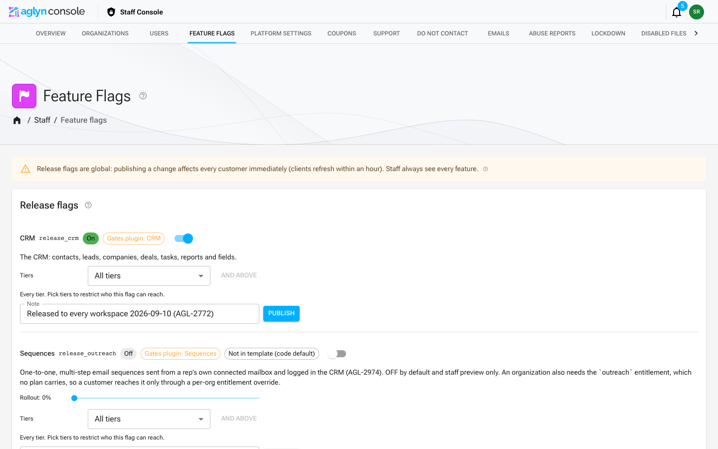The image size is (718, 449).
Task: Click help icon at end of warning banner
Action: point(486,169)
